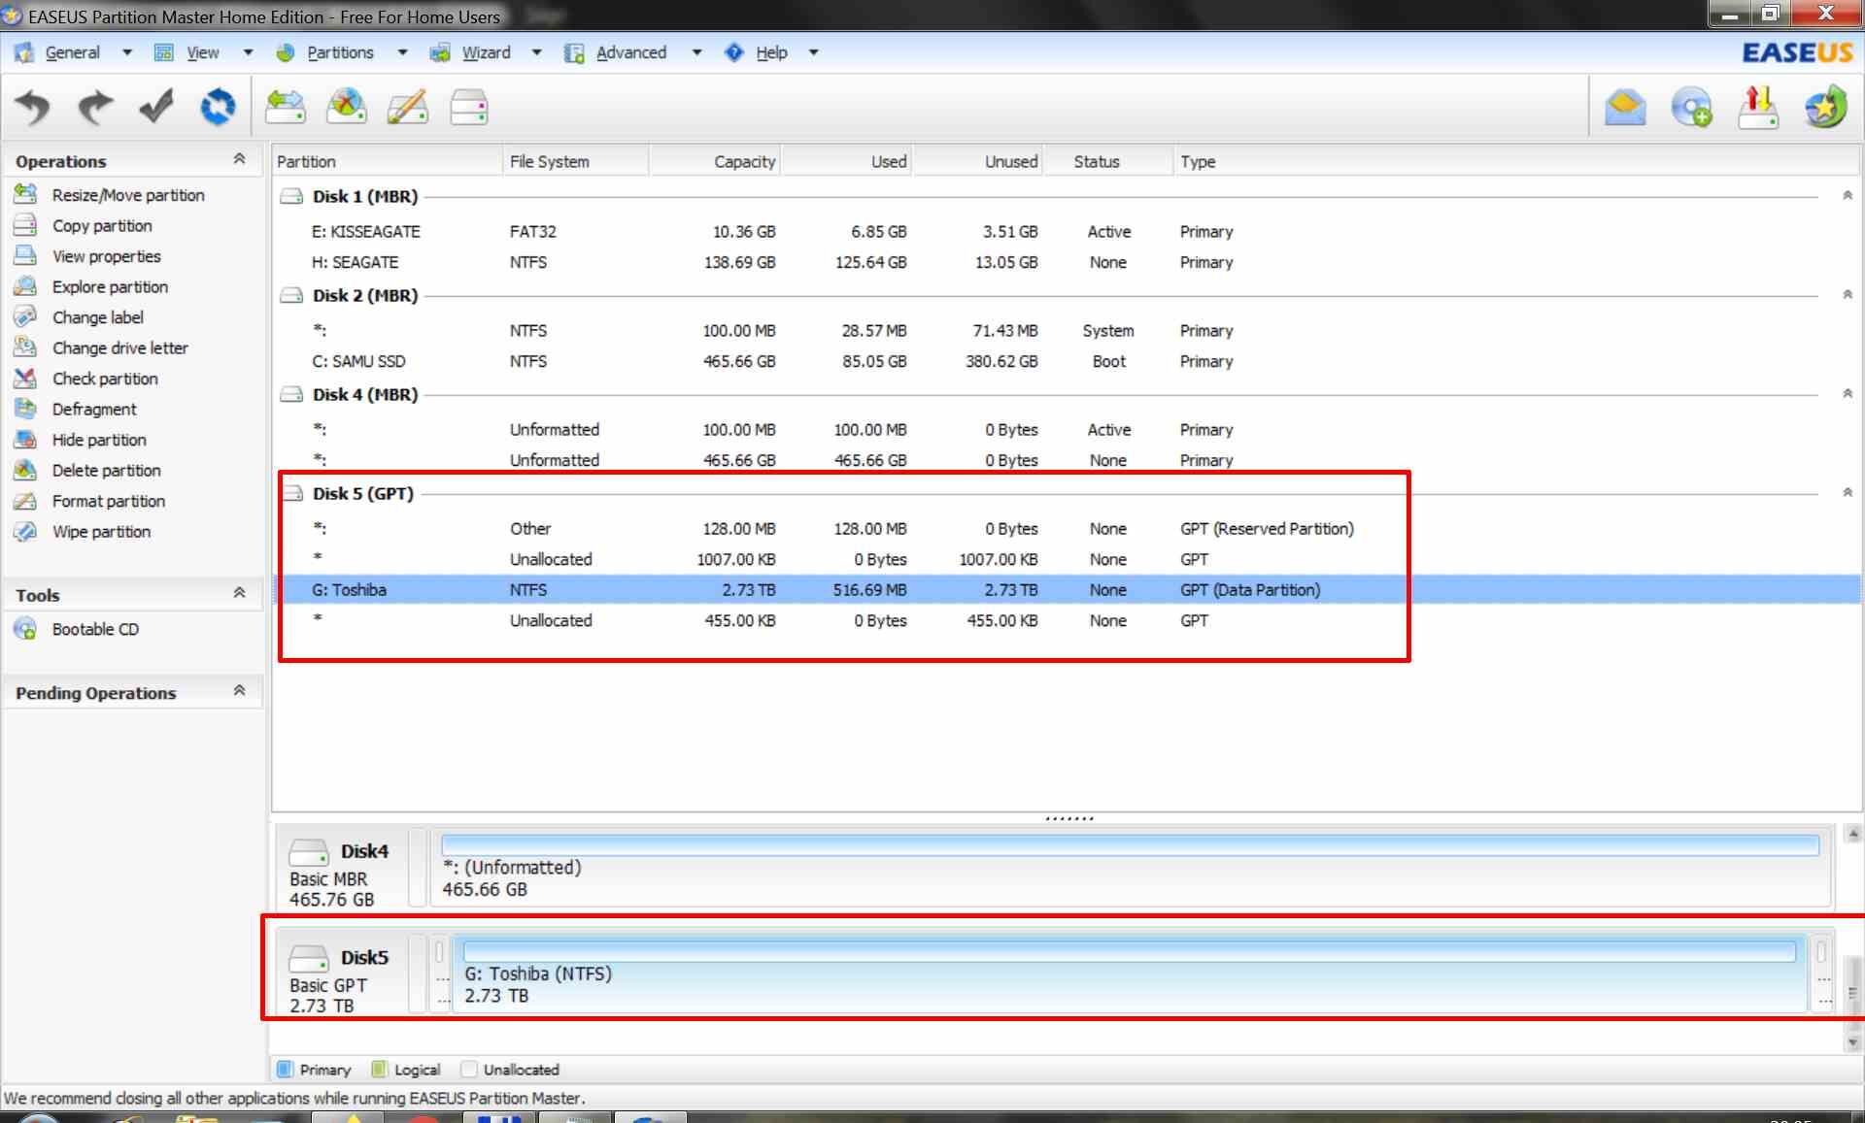Click the Refresh toolbar icon
This screenshot has width=1865, height=1123.
click(x=218, y=107)
